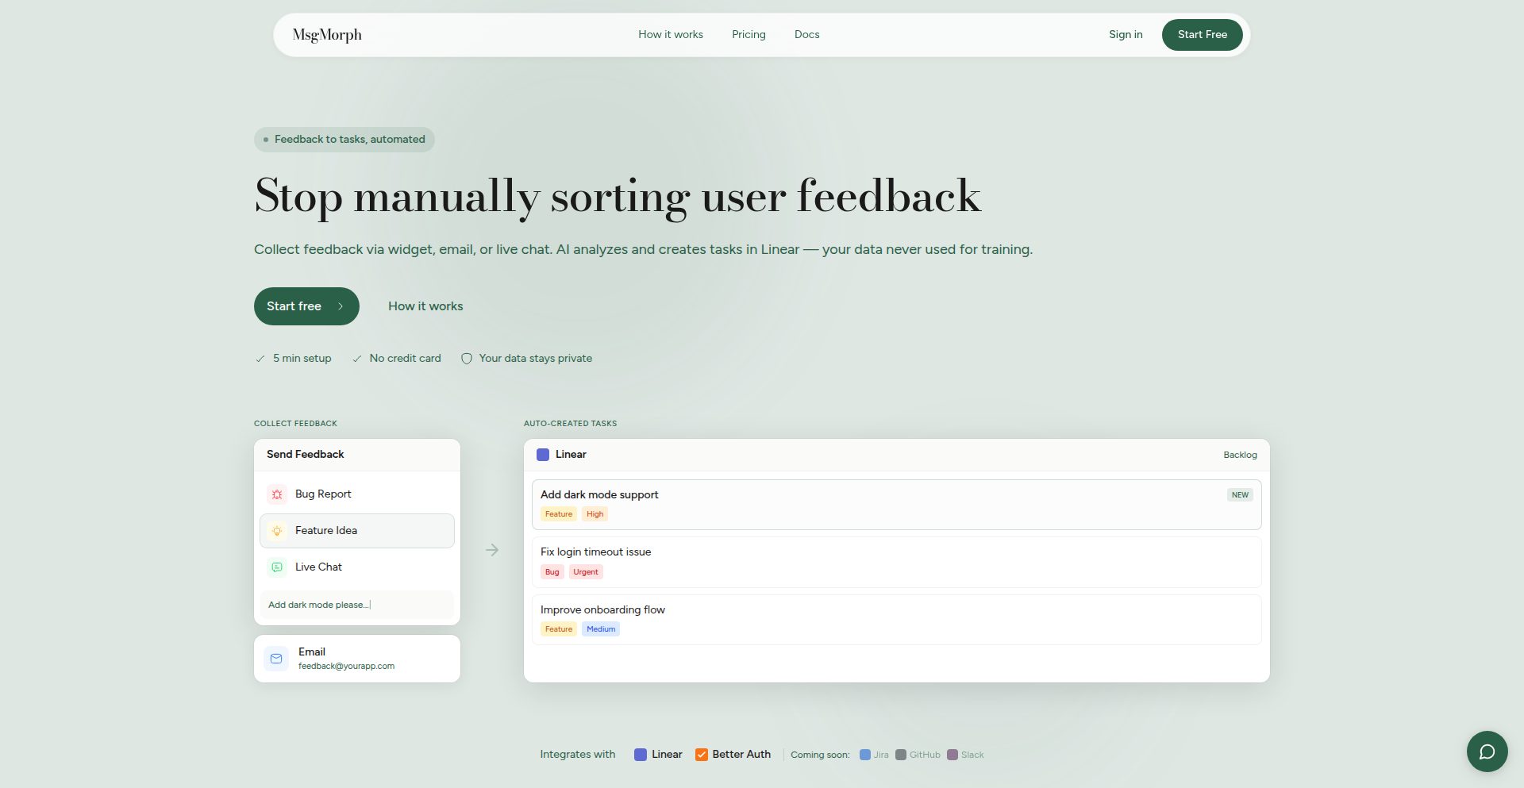Click the Email envelope icon
The image size is (1524, 788).
click(x=276, y=659)
